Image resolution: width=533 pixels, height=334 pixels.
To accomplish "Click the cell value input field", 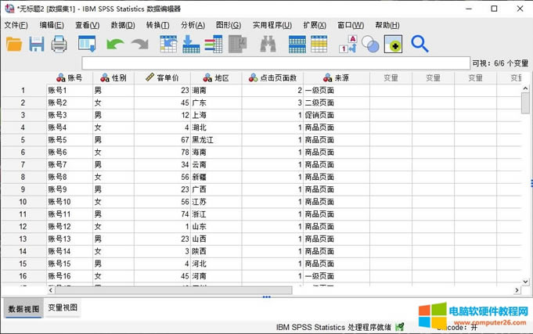I will point(274,63).
